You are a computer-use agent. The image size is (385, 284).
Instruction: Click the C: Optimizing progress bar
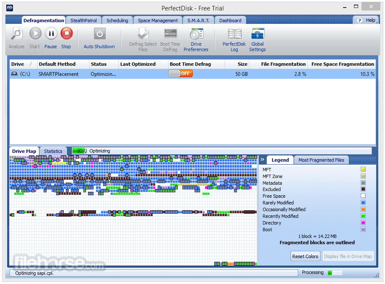222,151
